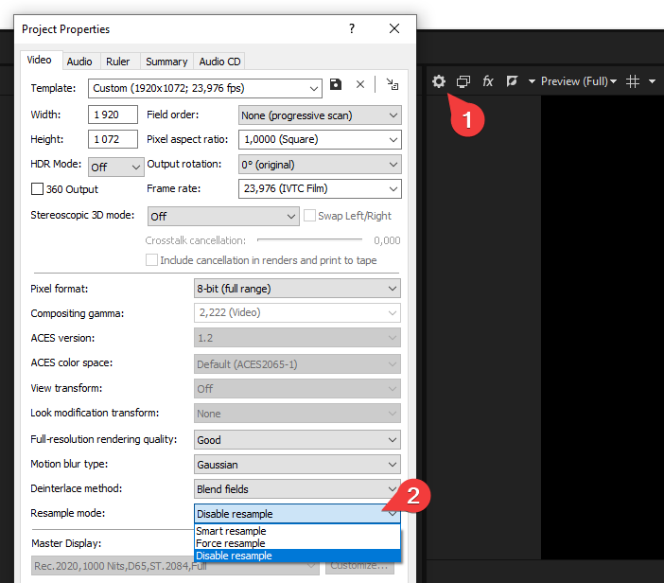Click the Crosstalk cancellation slider

[x=309, y=239]
